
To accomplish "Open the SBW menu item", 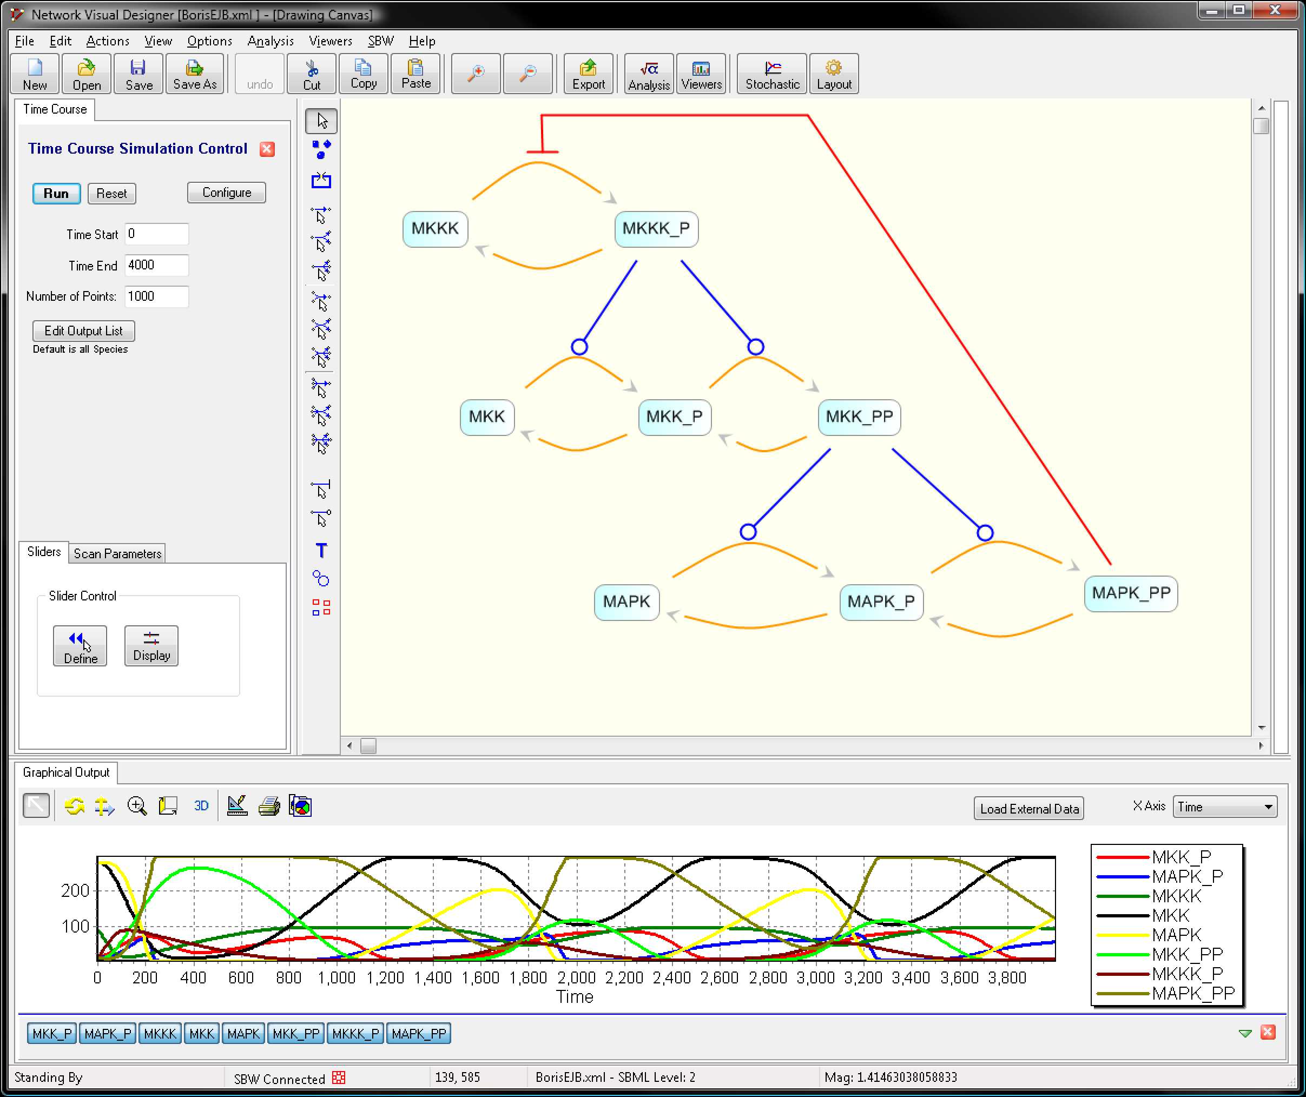I will (379, 41).
